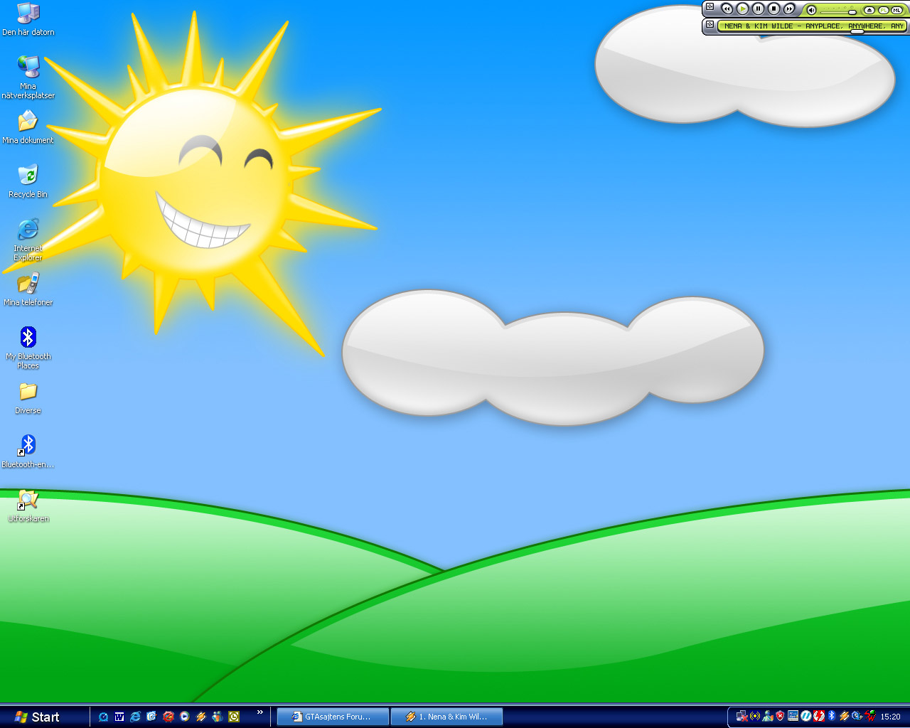The image size is (910, 728).
Task: Open the Bluetooth tray icon
Action: pyautogui.click(x=832, y=716)
